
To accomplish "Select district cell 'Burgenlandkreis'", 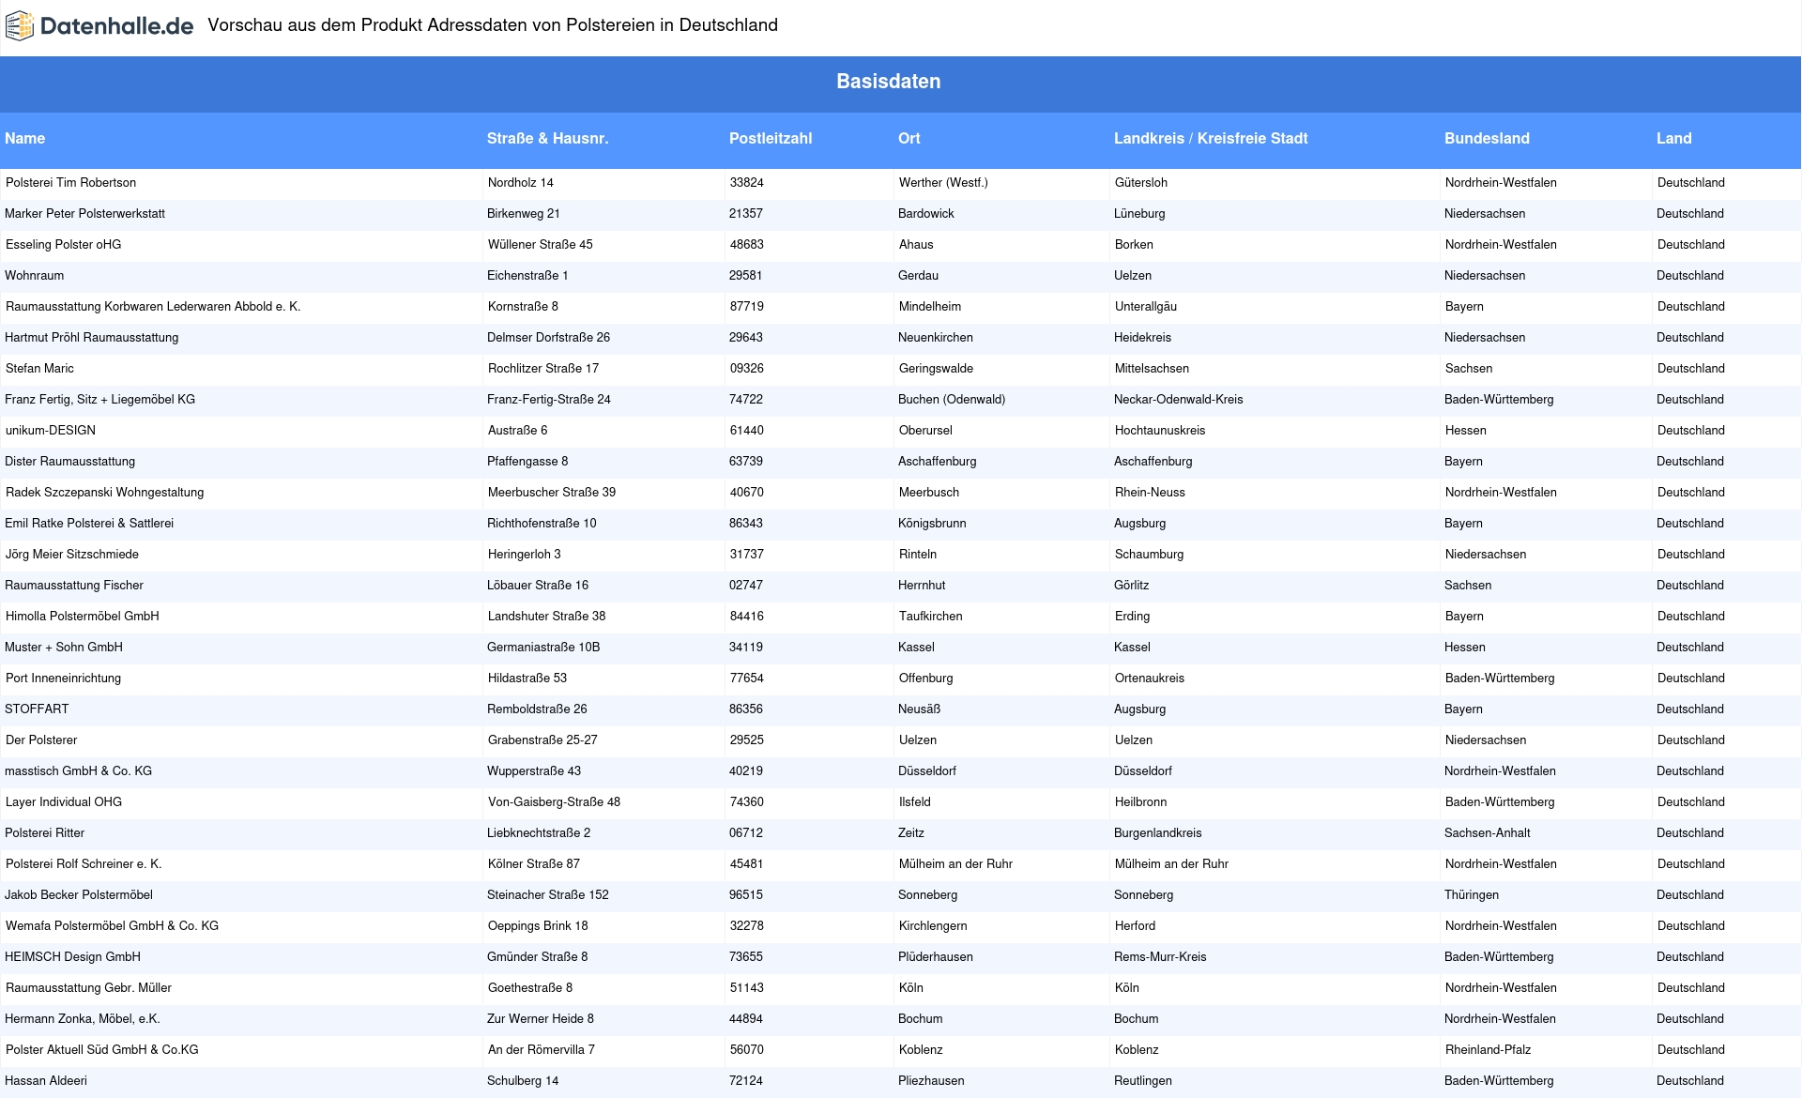I will [x=1158, y=833].
